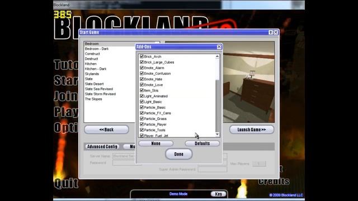The width and height of the screenshot is (358, 201).
Task: Toggle Particle_Grass checkbox
Action: [x=142, y=118]
